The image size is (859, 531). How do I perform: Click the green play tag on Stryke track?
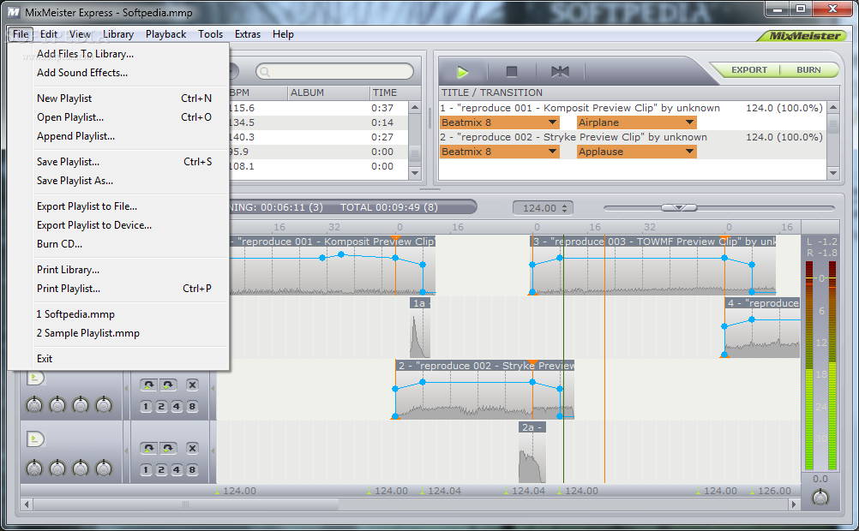tap(35, 377)
